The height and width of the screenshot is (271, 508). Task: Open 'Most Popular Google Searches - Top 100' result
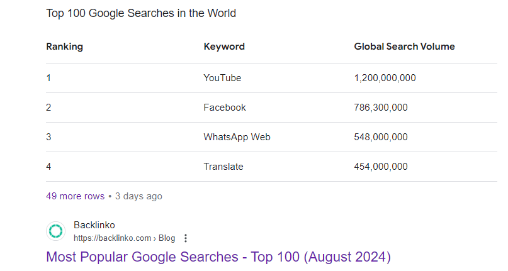click(x=218, y=257)
